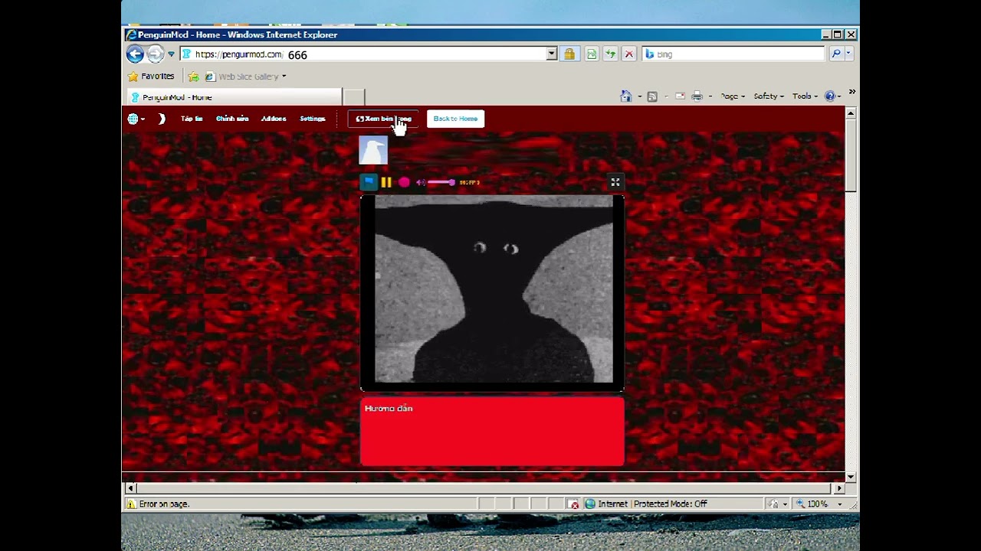
Task: Enter fullscreen with the stage expand icon
Action: 615,181
